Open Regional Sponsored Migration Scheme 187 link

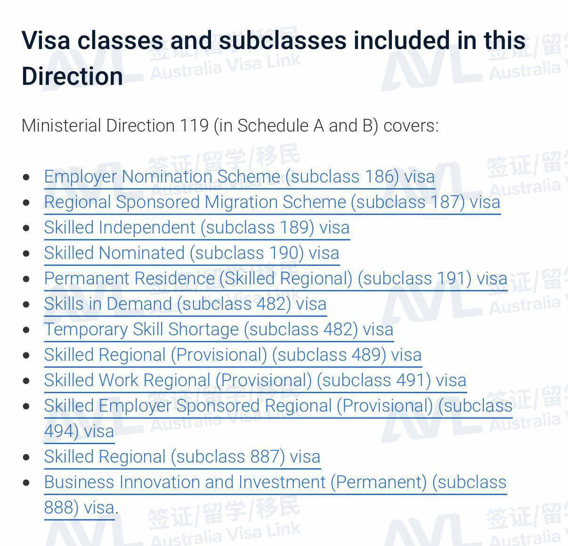coord(272,202)
